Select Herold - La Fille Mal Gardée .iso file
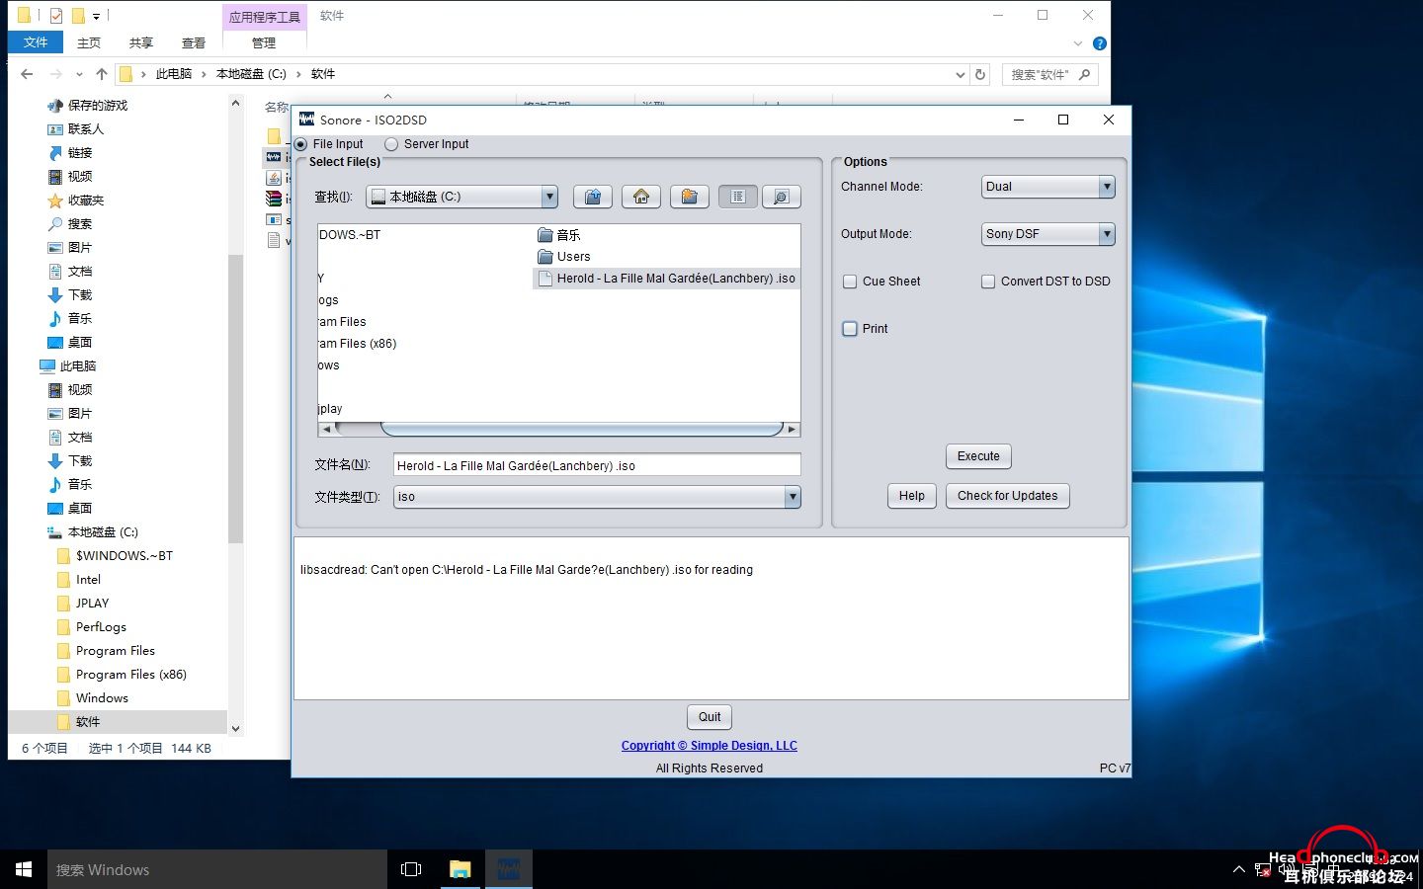1423x889 pixels. coord(666,279)
